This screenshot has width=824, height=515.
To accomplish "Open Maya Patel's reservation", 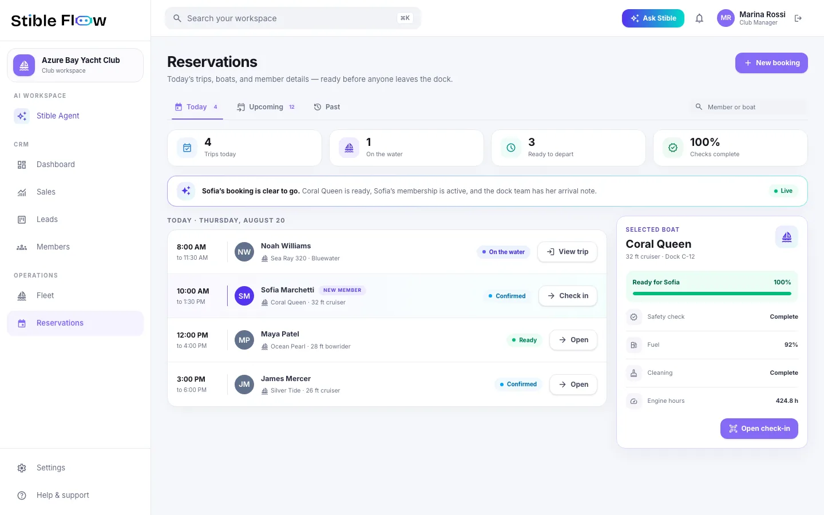I will (x=573, y=340).
